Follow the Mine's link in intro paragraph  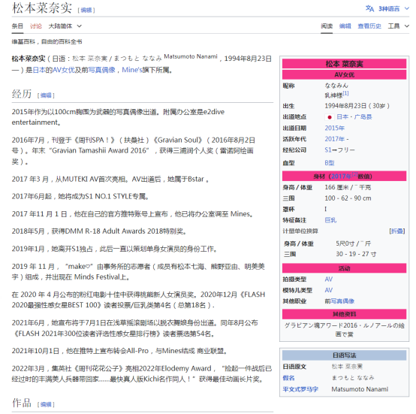(132, 70)
